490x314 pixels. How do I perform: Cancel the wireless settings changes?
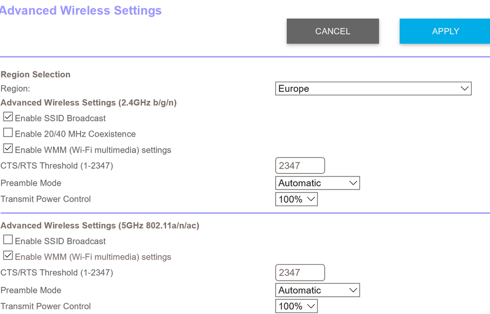click(333, 31)
